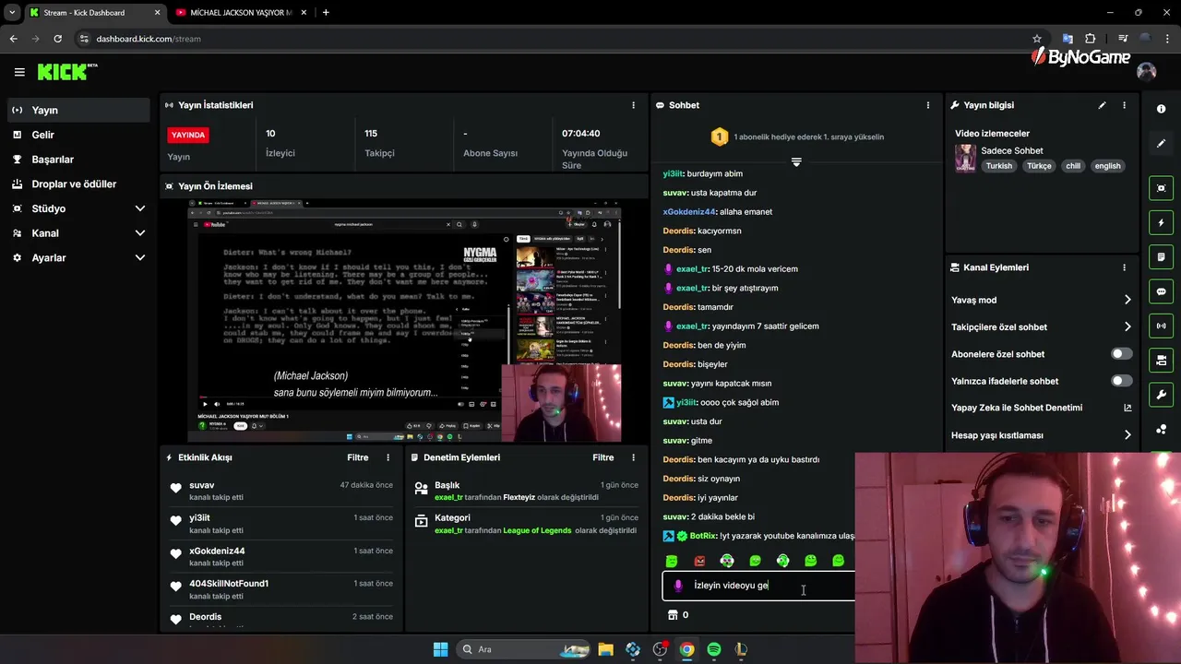Open Başarılar in the sidebar
Image resolution: width=1181 pixels, height=664 pixels.
[x=77, y=160]
